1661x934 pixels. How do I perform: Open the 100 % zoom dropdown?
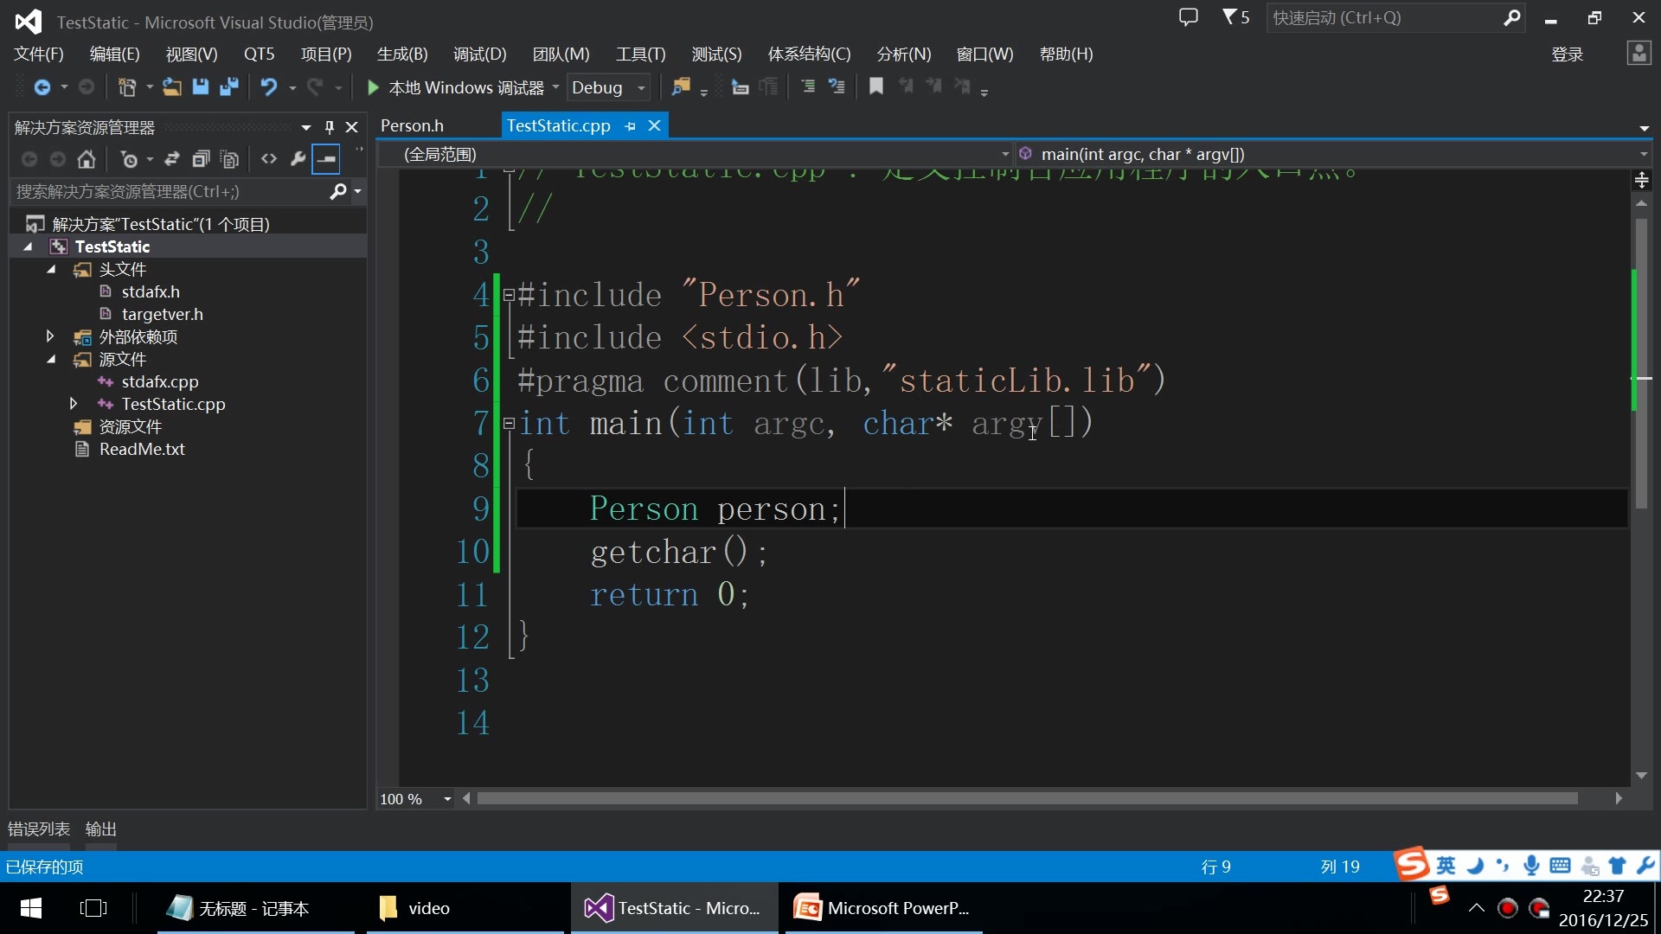[447, 799]
